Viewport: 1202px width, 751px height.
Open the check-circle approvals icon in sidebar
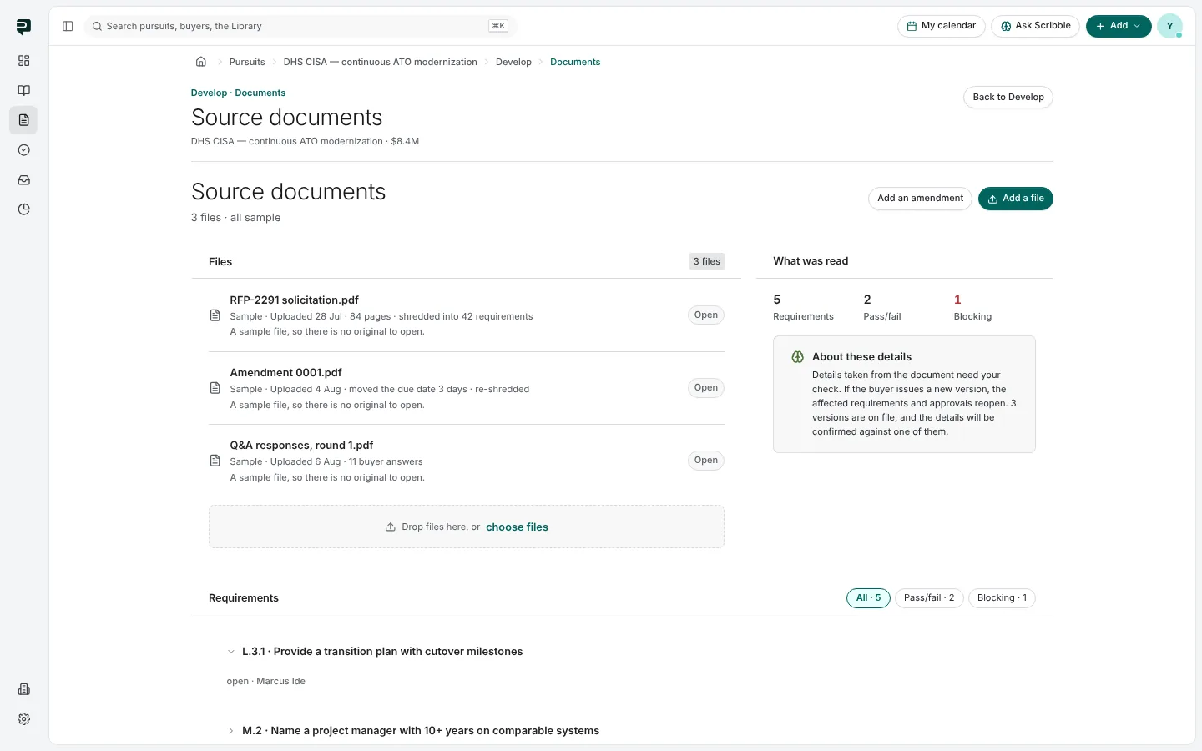[23, 150]
